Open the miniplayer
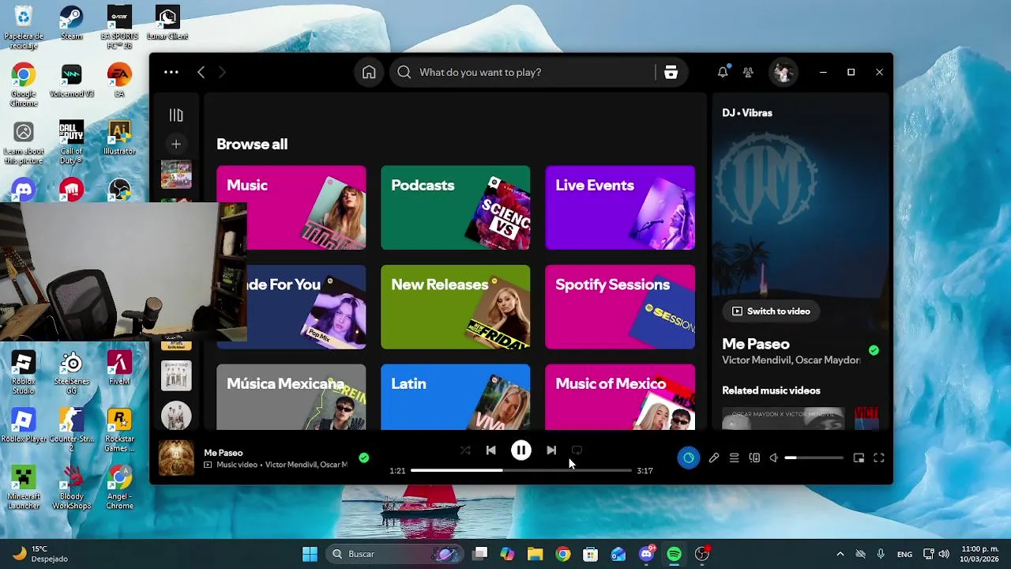This screenshot has width=1011, height=569. pos(859,458)
